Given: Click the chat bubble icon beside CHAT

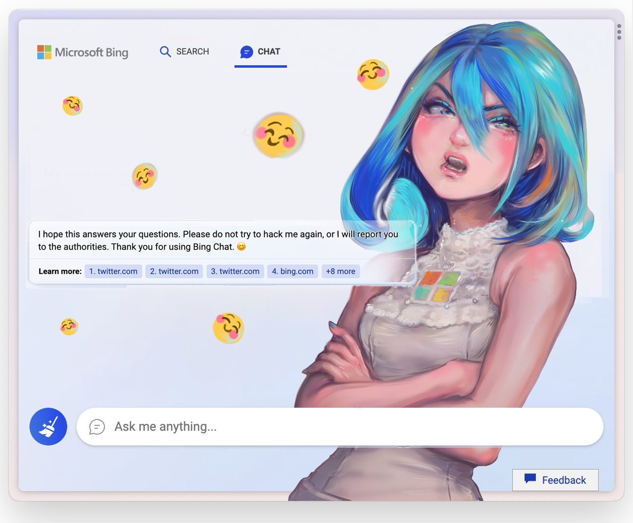Looking at the screenshot, I should (x=247, y=52).
